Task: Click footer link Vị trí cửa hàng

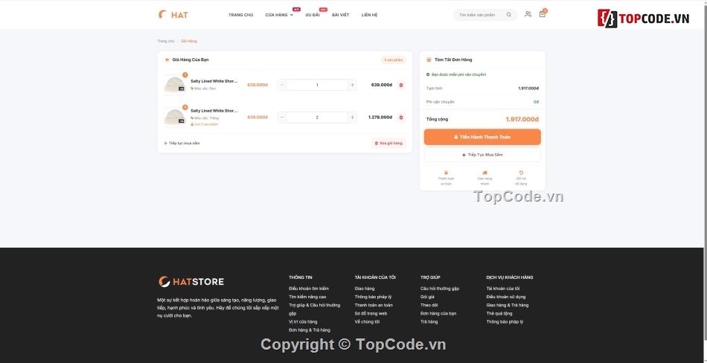Action: [x=303, y=321]
